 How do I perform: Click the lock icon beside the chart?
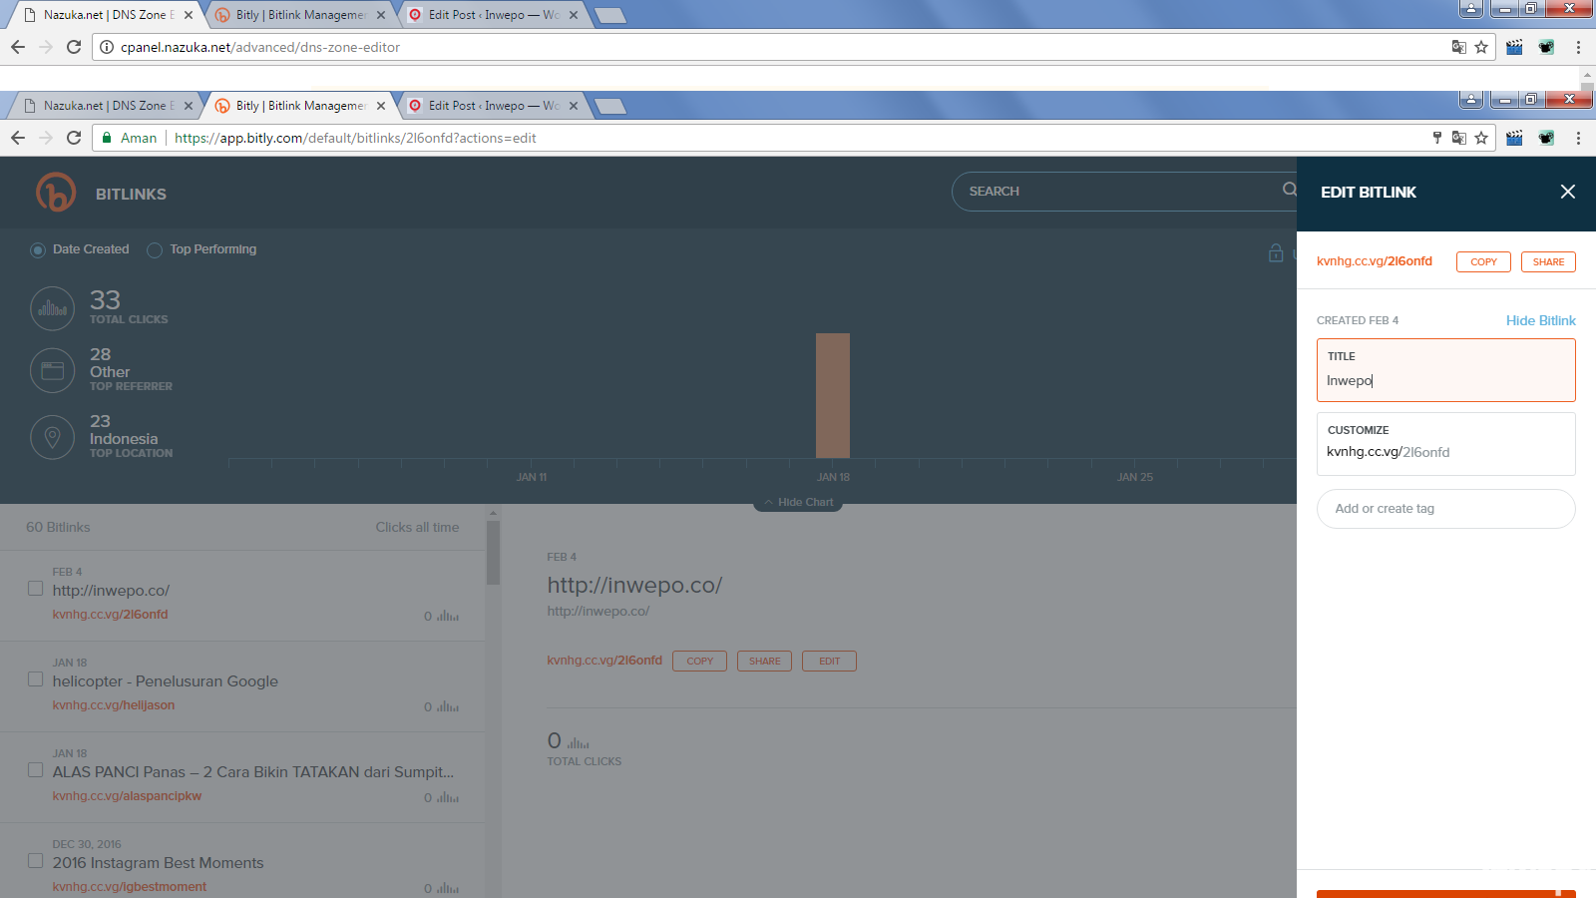coord(1276,253)
